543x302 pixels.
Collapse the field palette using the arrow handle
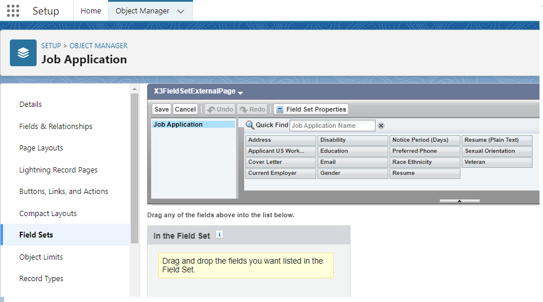coord(459,201)
